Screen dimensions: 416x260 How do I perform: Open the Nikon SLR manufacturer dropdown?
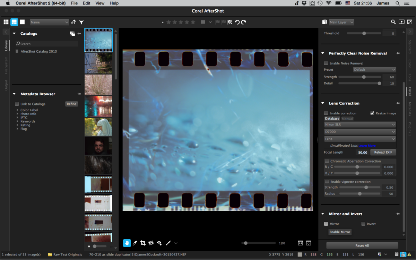[359, 124]
